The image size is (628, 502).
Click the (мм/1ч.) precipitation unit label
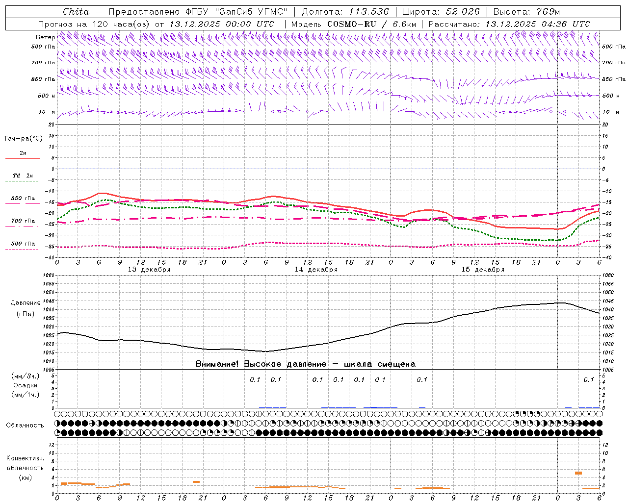pos(26,395)
